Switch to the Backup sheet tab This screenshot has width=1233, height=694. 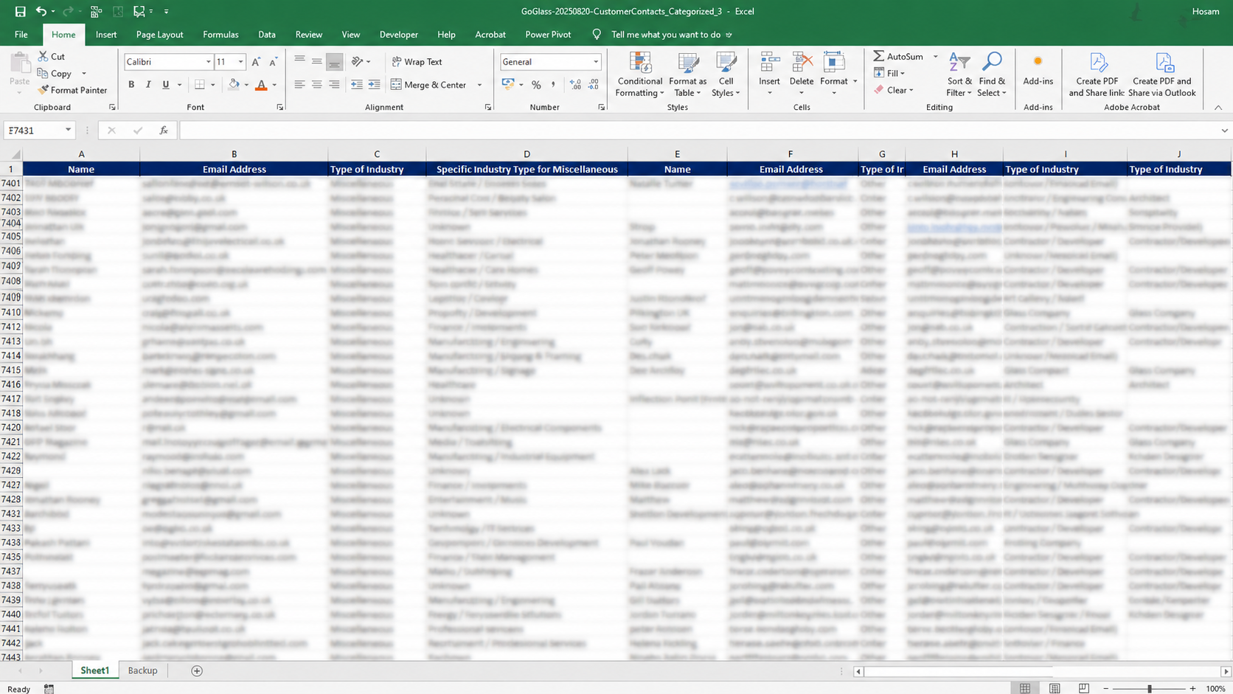[142, 670]
